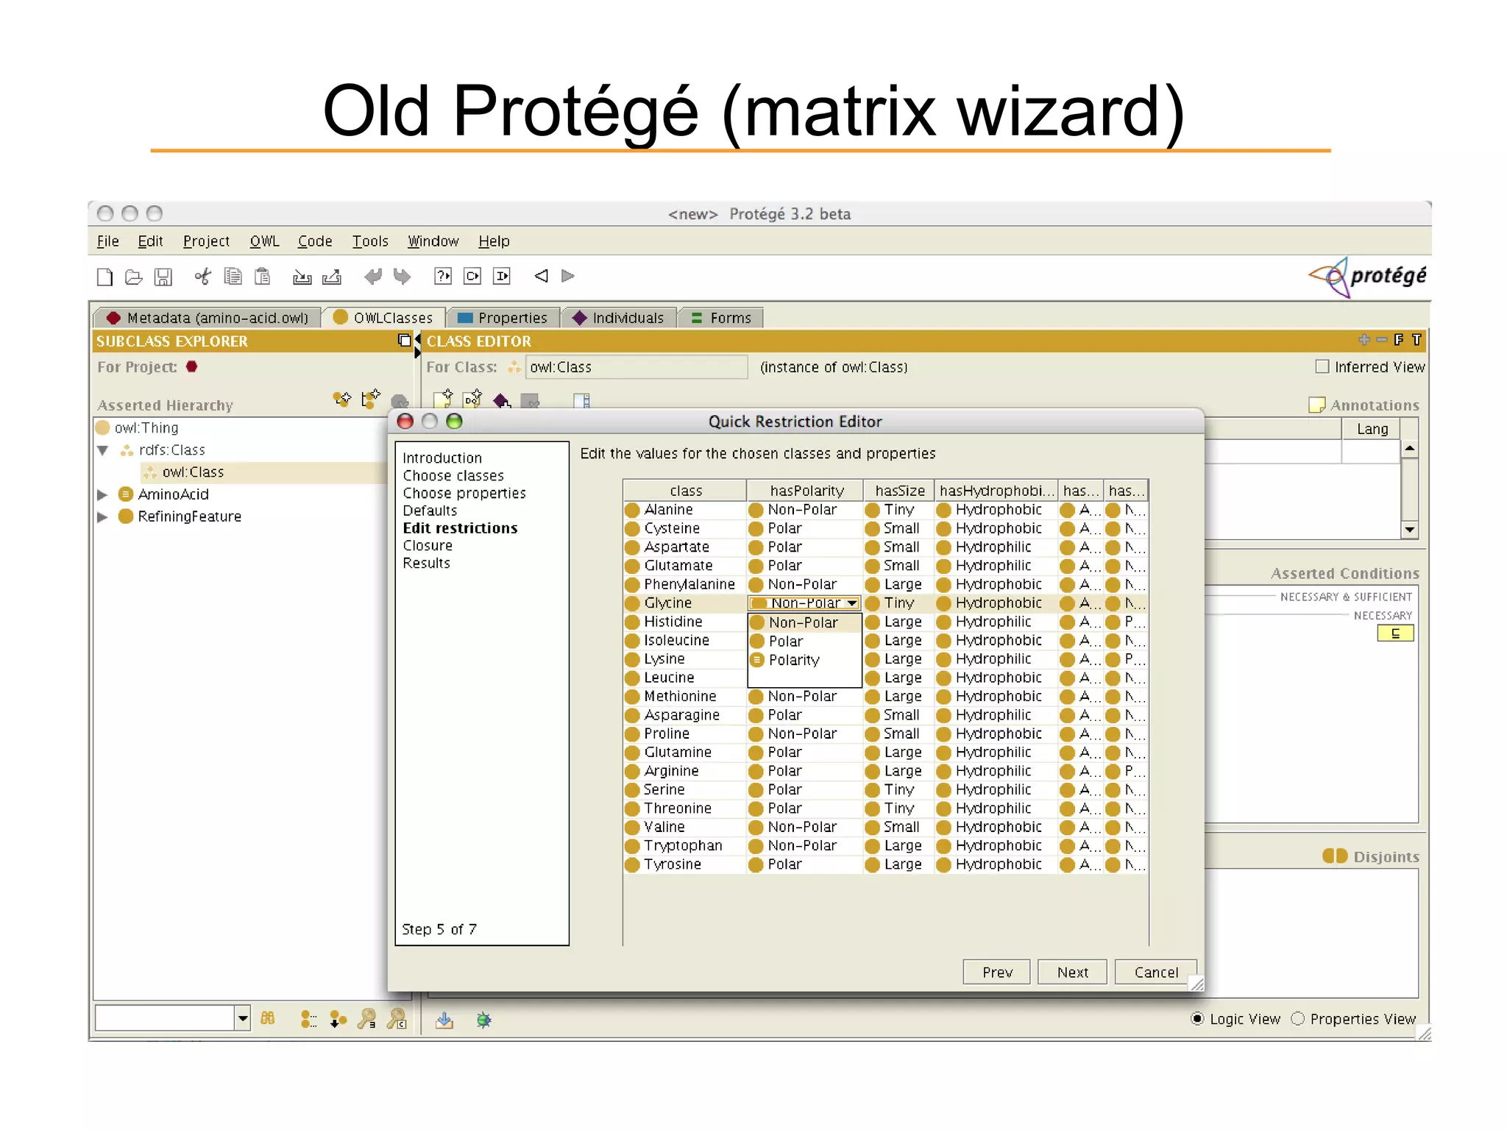Click the bug icon at bottom of Class Editor
This screenshot has height=1130, width=1507.
483,1020
